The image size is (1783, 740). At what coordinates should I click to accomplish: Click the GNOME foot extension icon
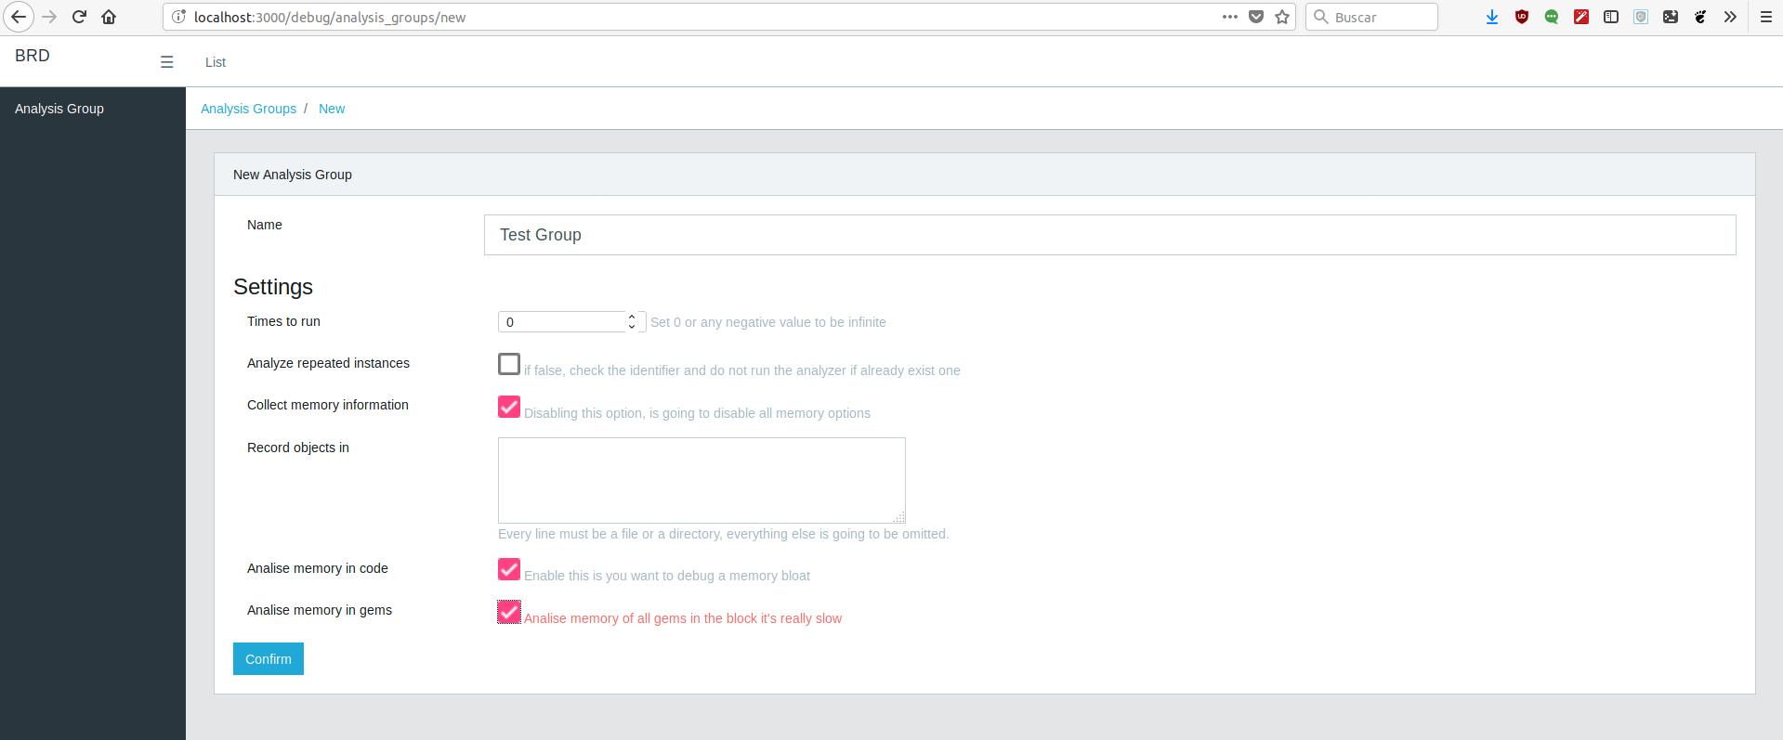coord(1700,17)
